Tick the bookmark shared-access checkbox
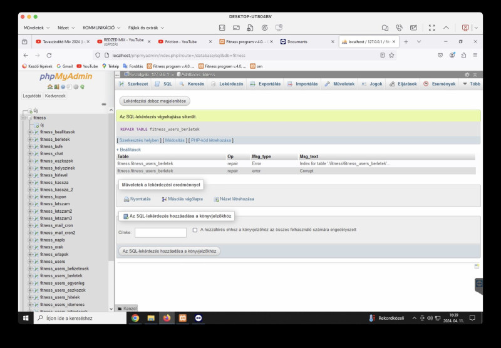The width and height of the screenshot is (501, 348). 195,230
